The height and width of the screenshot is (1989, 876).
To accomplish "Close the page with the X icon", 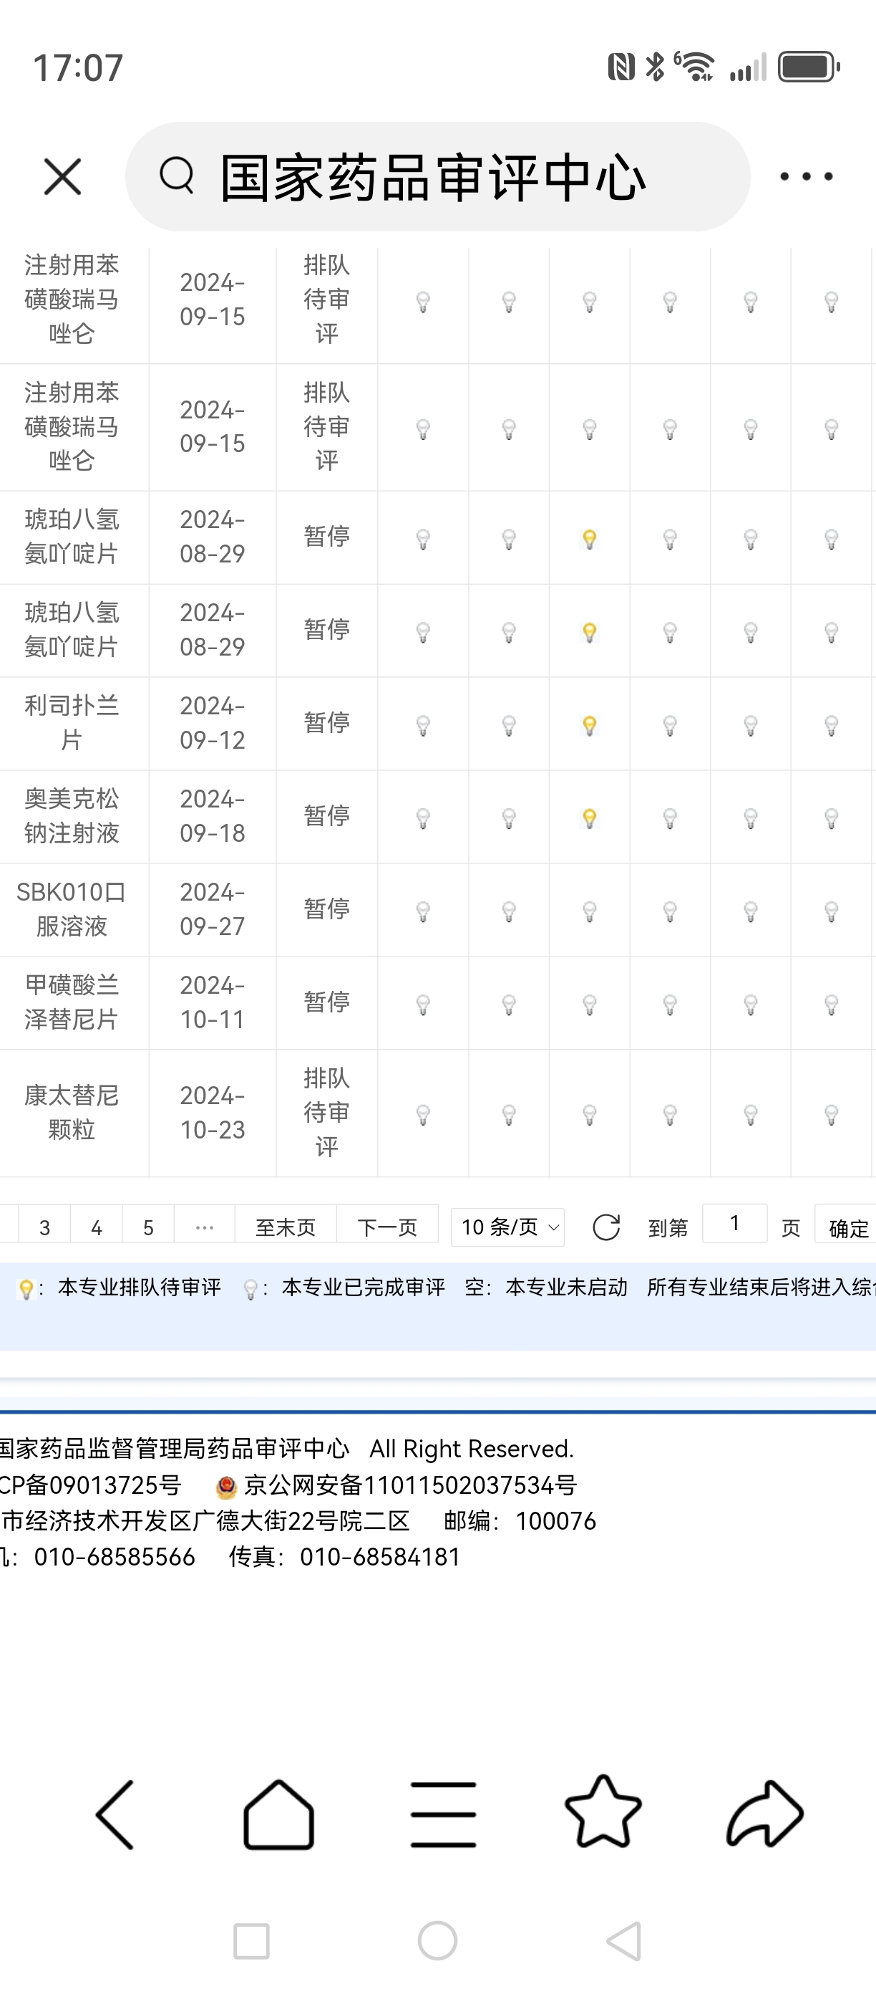I will (x=62, y=177).
